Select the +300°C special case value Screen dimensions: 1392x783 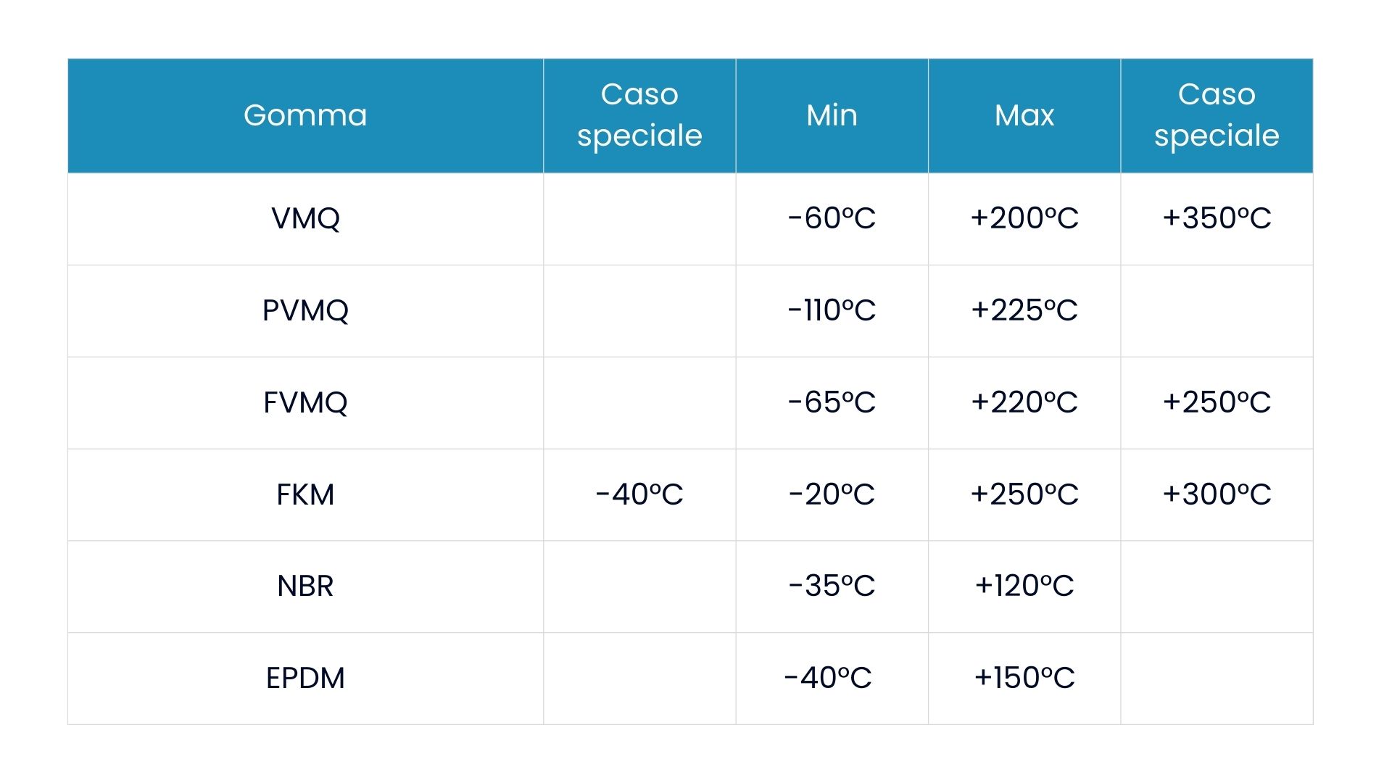pyautogui.click(x=1217, y=494)
